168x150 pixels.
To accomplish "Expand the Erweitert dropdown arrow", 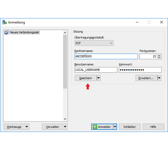I will 159,78.
